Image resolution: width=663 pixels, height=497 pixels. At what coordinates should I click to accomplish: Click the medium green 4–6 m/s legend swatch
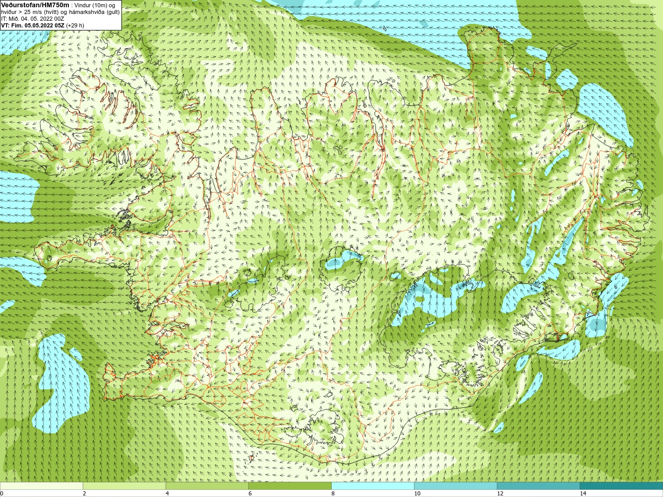click(x=207, y=486)
